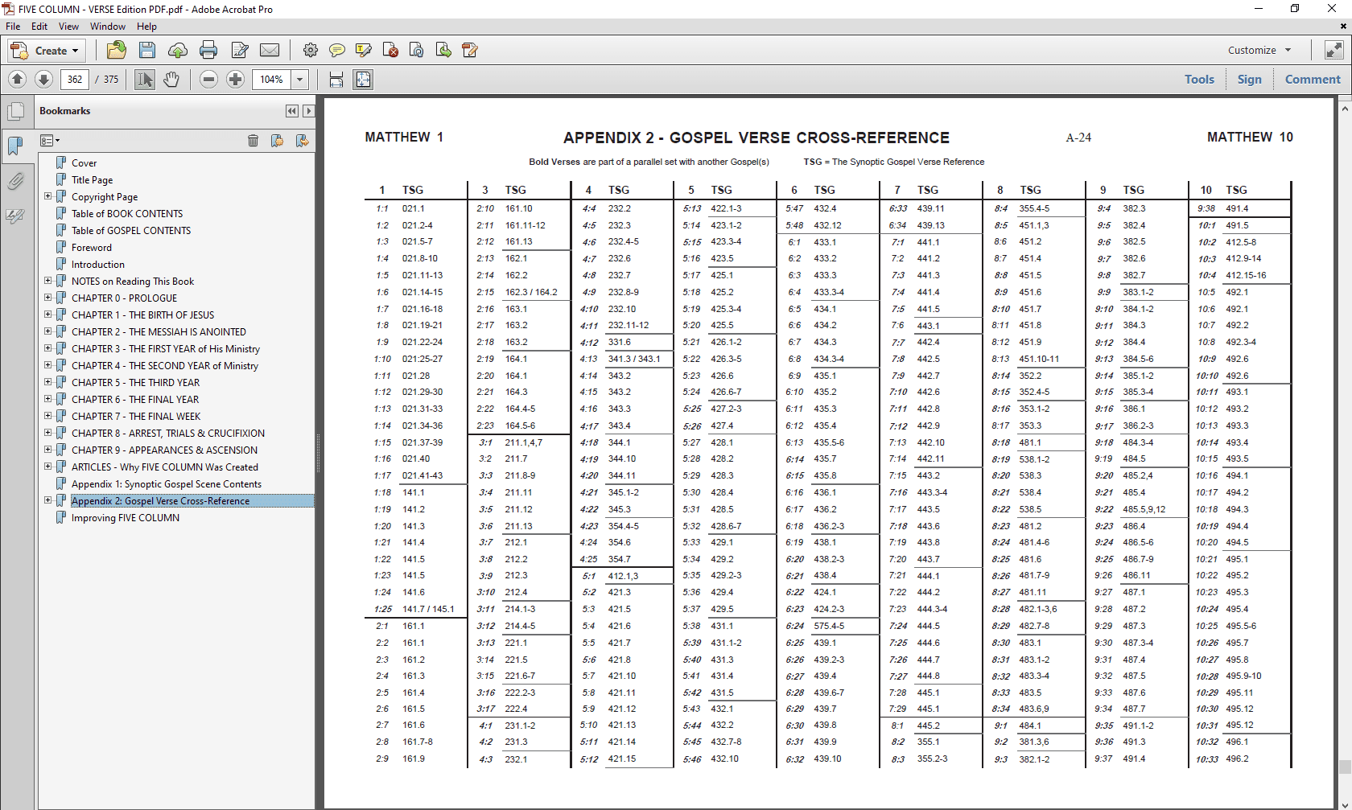
Task: Click the Insert pages toolbar icon
Action: pos(443,50)
